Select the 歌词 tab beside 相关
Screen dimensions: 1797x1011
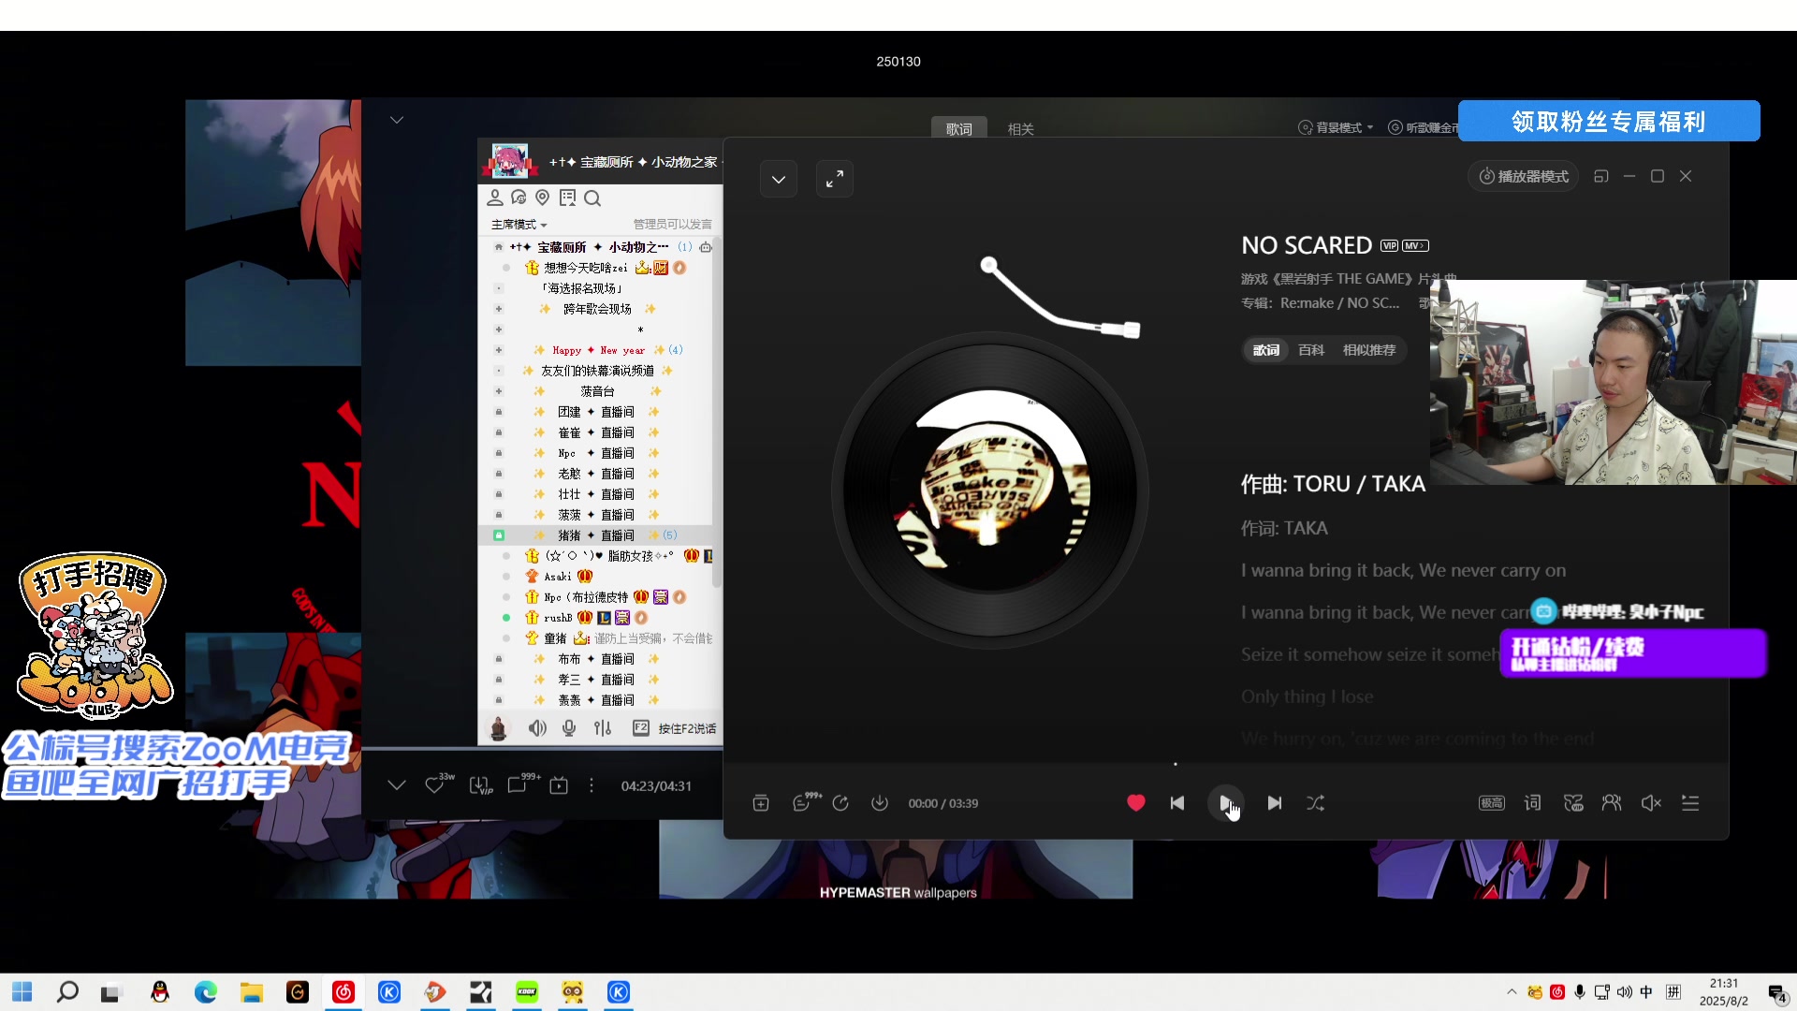(x=959, y=129)
